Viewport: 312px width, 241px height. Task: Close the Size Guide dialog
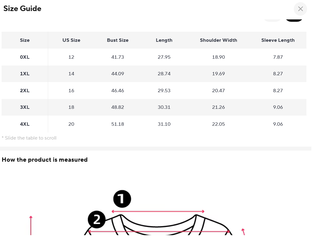tap(300, 9)
